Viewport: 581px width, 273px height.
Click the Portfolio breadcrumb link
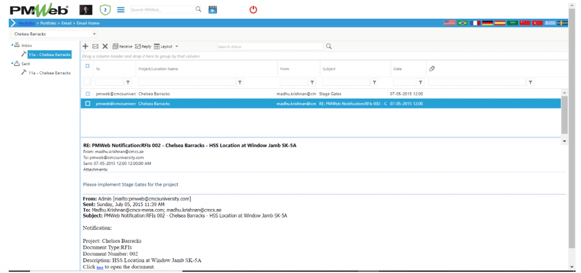27,23
